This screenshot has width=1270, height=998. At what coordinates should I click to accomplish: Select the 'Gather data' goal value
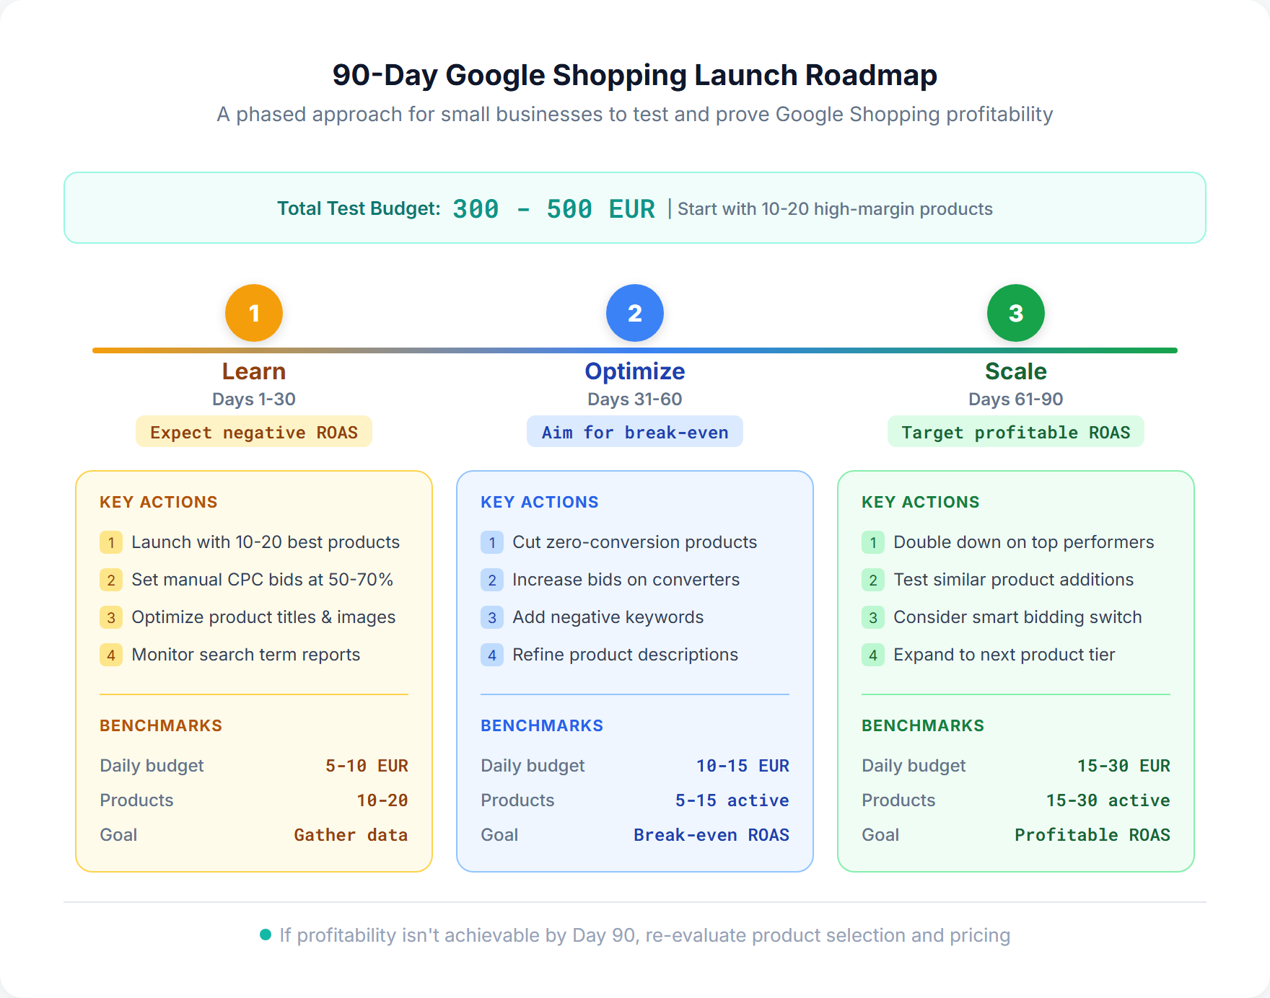[351, 835]
